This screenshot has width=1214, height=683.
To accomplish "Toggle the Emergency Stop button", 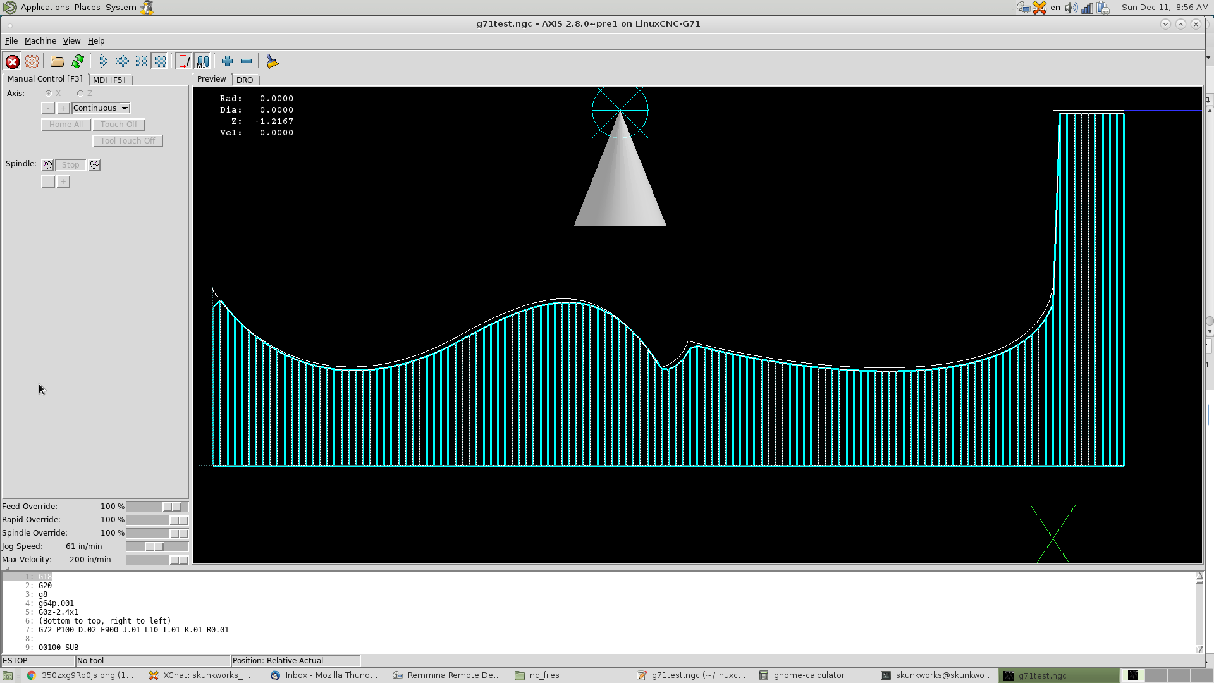I will point(12,61).
